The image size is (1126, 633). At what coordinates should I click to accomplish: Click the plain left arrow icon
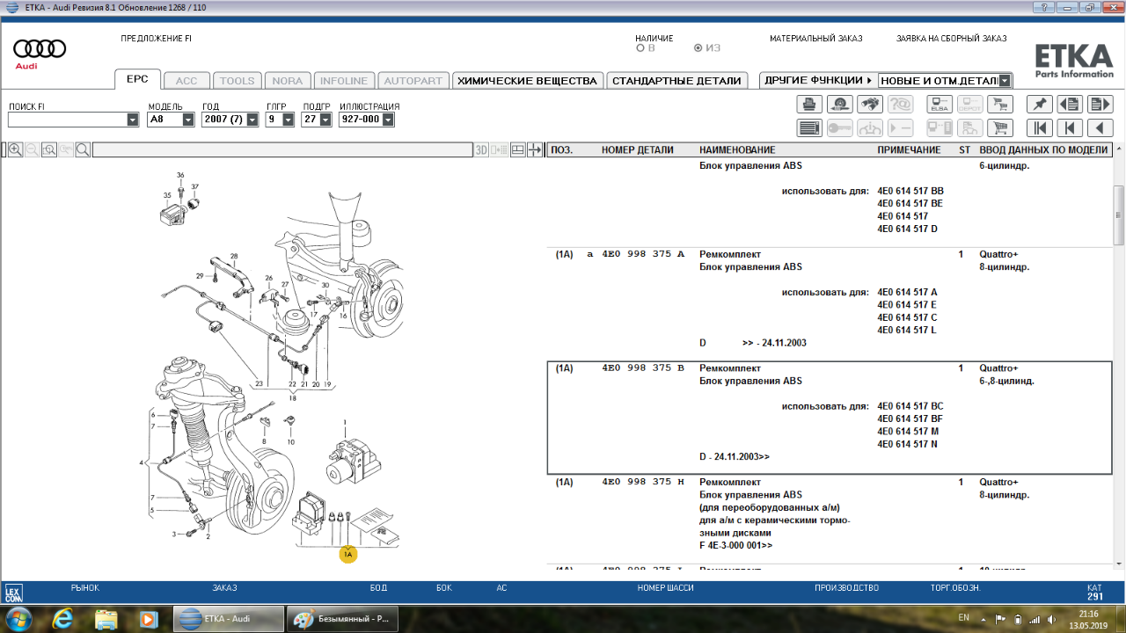point(1100,128)
